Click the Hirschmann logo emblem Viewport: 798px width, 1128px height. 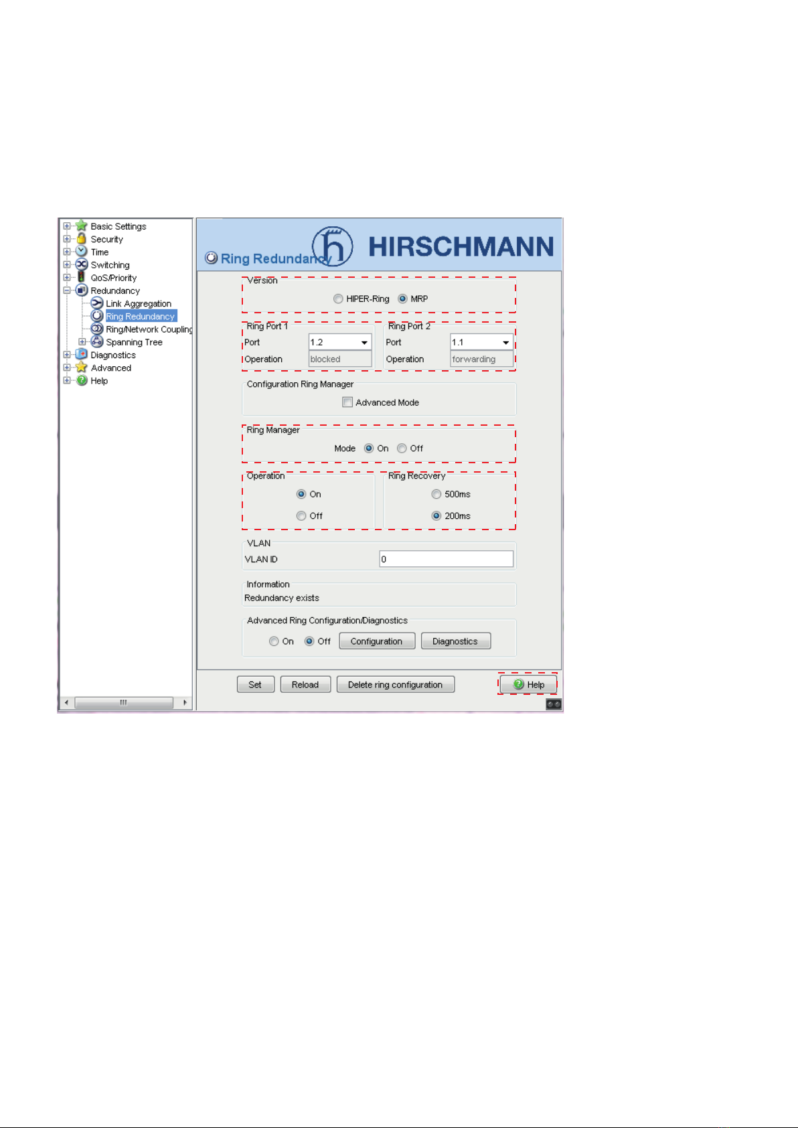click(x=333, y=246)
